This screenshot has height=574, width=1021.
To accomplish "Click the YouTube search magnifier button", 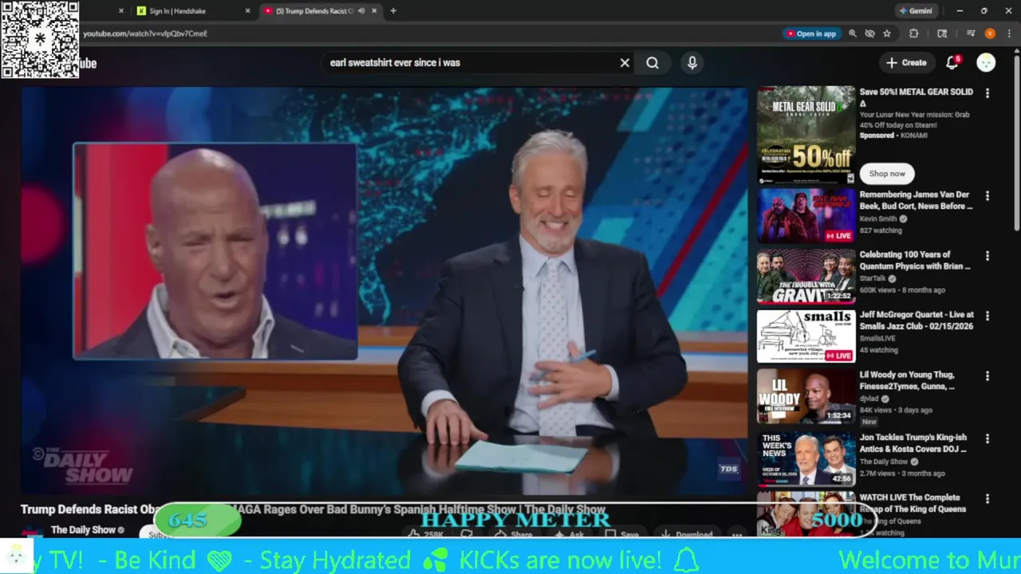I will tap(652, 63).
